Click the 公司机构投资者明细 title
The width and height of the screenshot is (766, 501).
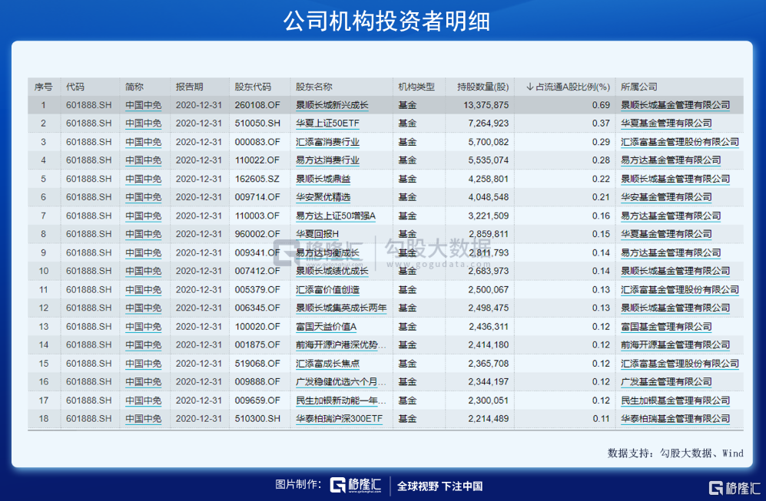click(386, 21)
